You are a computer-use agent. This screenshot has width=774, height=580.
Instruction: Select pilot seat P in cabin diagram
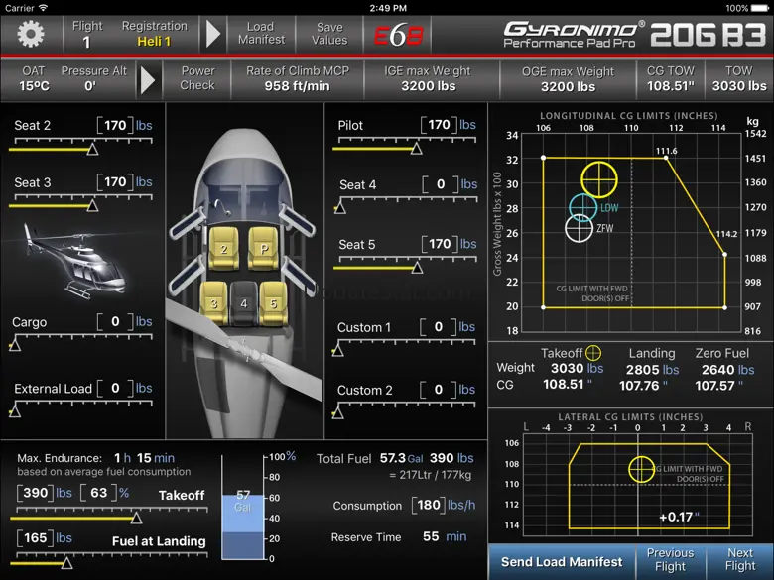[263, 248]
